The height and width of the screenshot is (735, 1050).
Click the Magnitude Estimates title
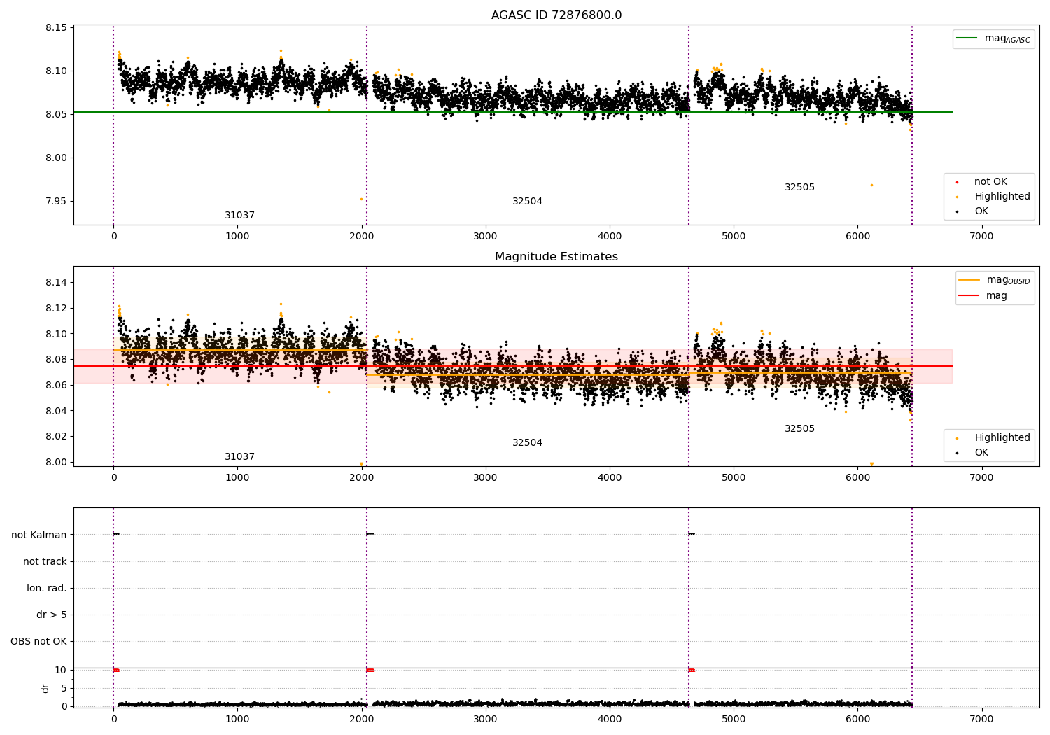tap(556, 257)
